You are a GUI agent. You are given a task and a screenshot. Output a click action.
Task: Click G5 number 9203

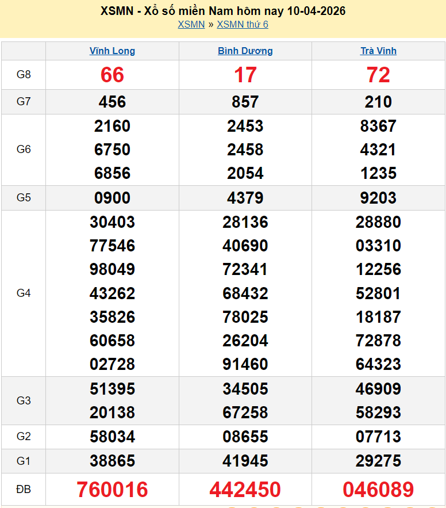click(x=378, y=198)
